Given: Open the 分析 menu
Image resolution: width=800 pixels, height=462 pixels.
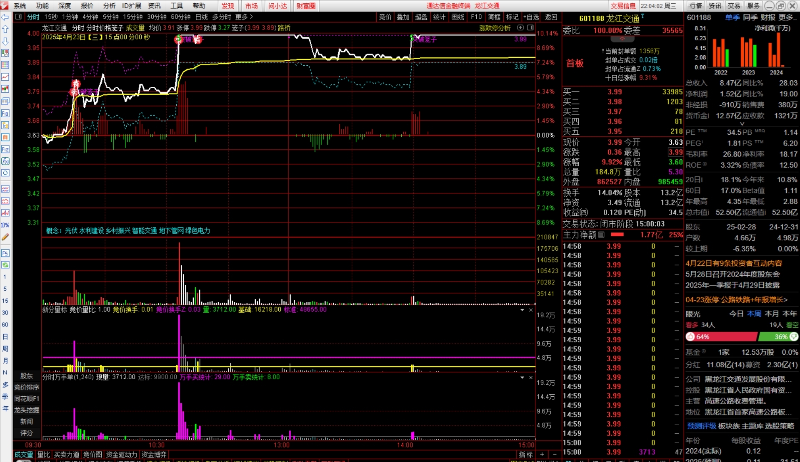Looking at the screenshot, I should [x=109, y=6].
